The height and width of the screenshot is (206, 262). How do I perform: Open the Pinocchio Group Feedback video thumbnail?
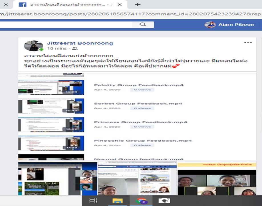point(51,143)
